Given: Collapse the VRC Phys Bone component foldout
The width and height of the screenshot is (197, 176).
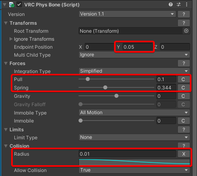Looking at the screenshot, I should [4, 5].
